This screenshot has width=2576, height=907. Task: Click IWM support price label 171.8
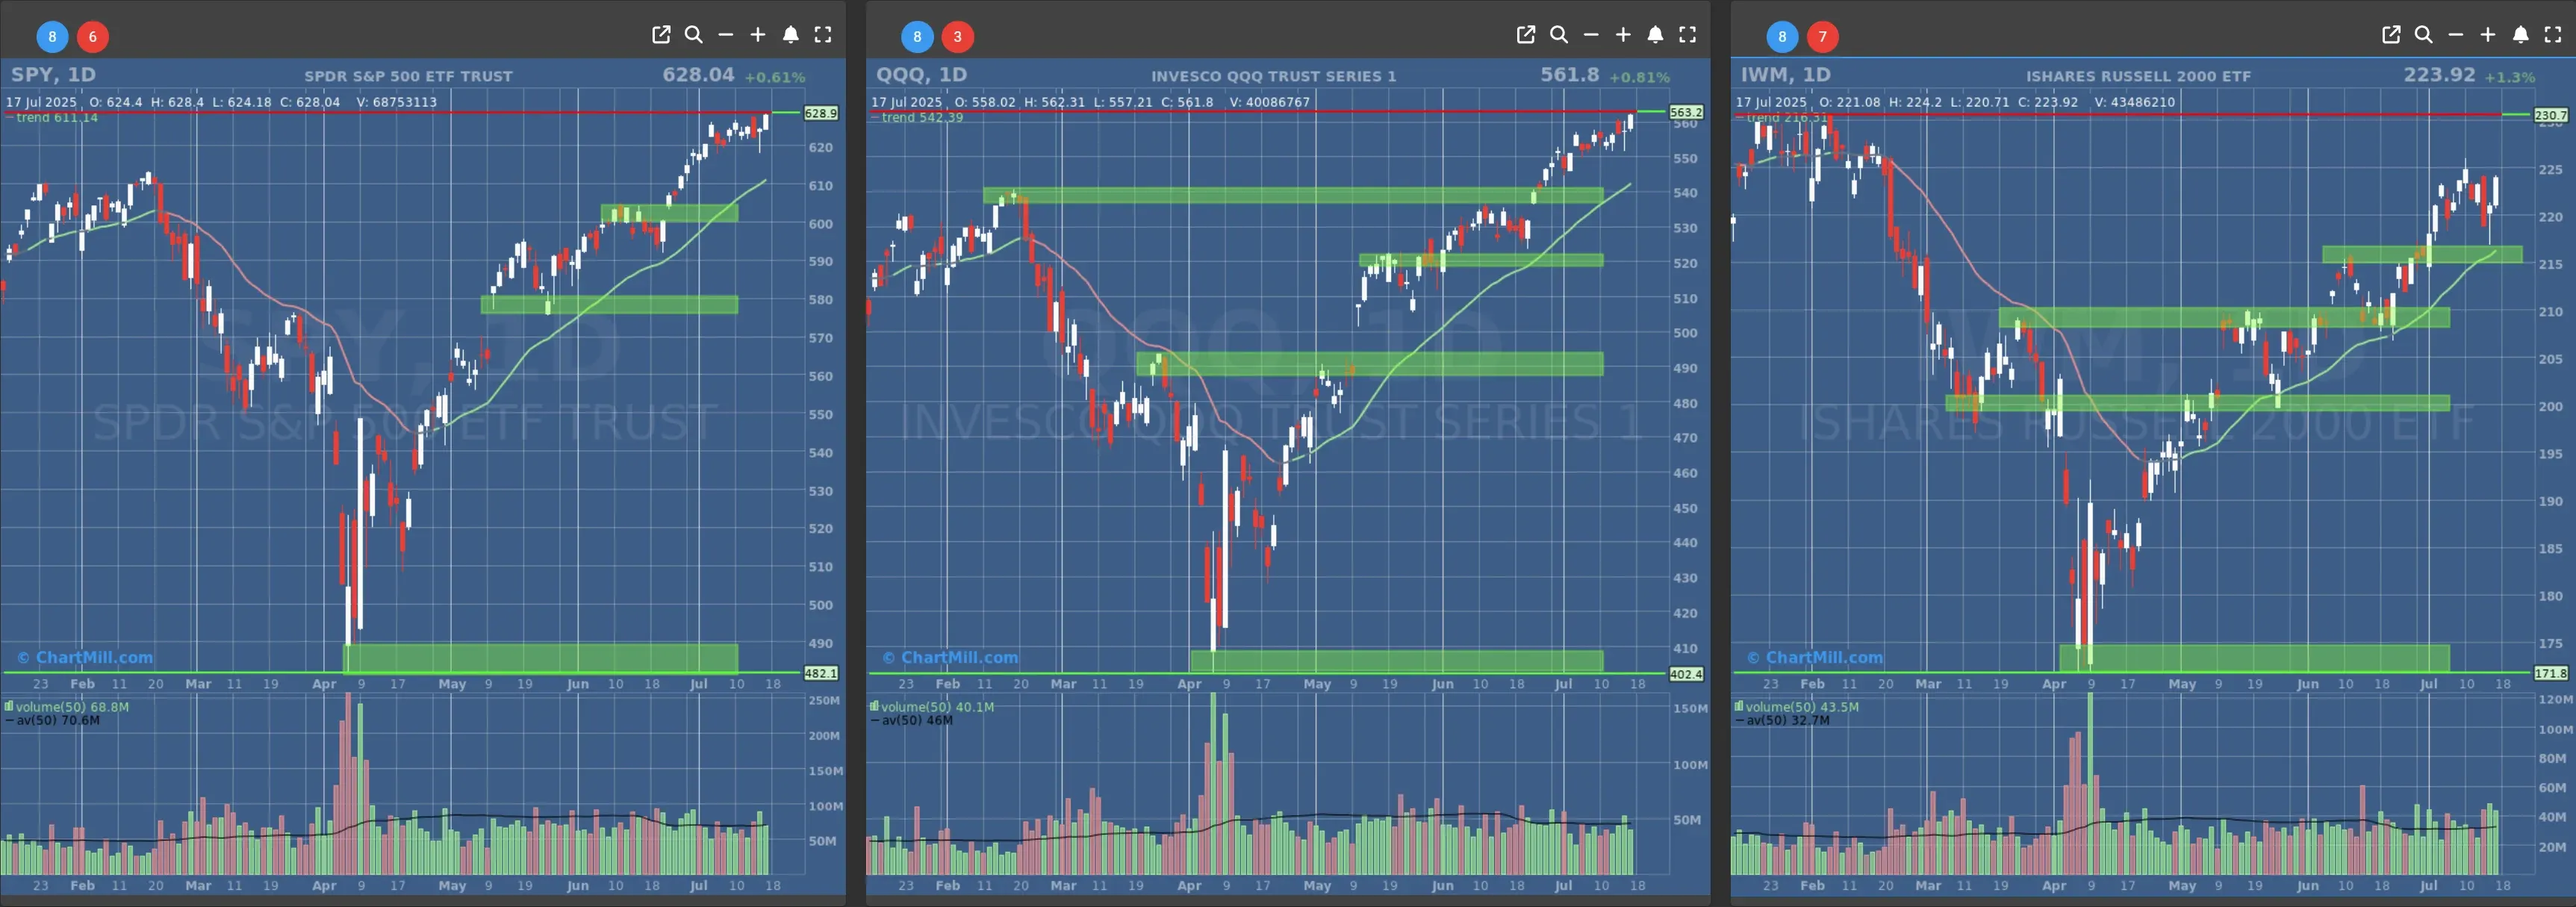(x=2551, y=674)
